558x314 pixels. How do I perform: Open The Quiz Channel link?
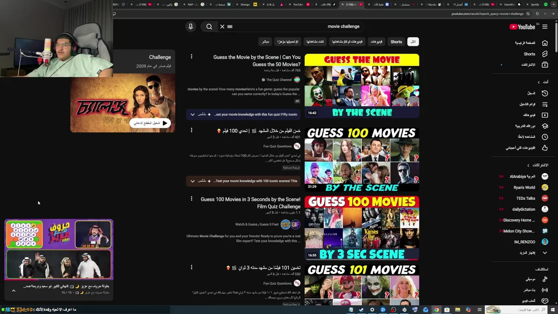click(x=279, y=80)
